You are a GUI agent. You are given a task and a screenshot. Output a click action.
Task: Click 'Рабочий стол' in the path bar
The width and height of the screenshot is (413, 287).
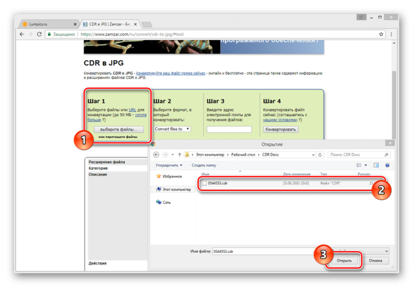(243, 154)
